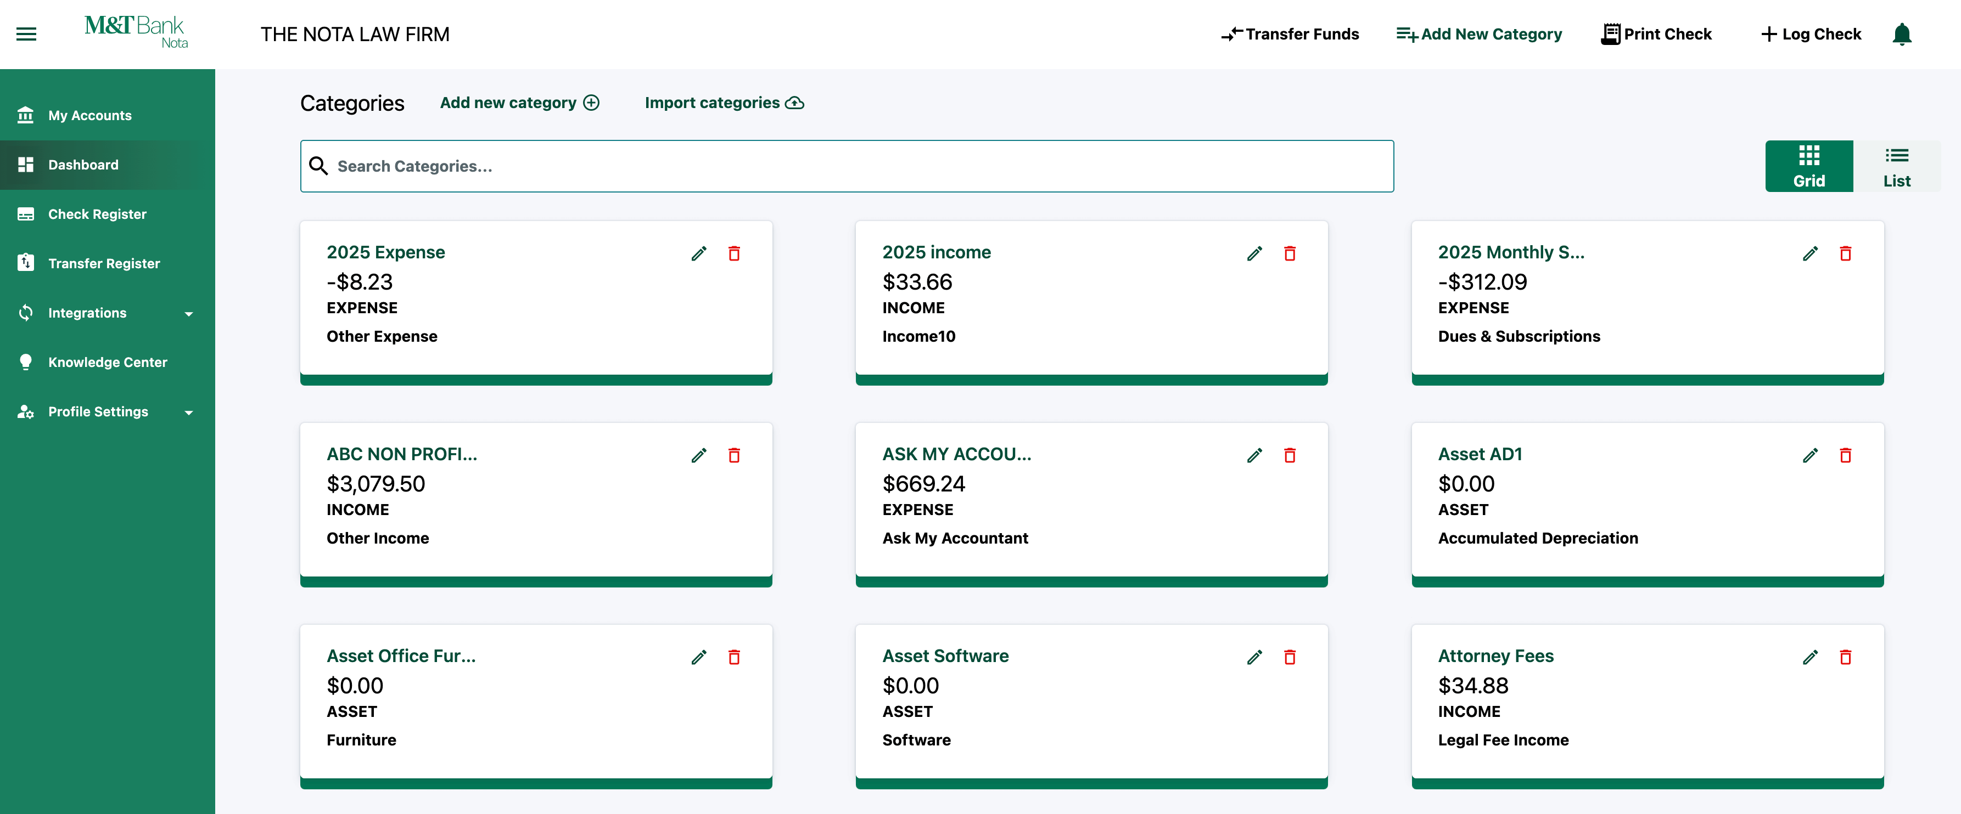Click the Furniture label
The image size is (1961, 814).
[362, 740]
